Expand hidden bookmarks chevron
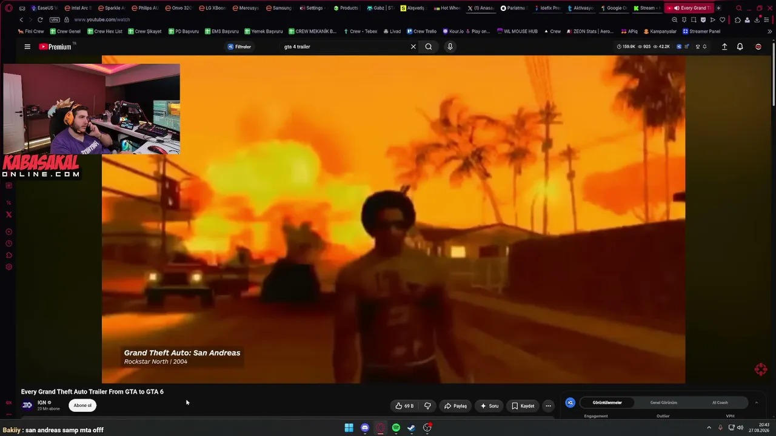Viewport: 776px width, 436px height. click(769, 31)
